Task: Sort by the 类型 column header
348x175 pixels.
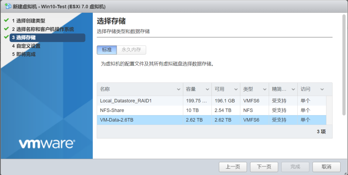Action: 248,89
